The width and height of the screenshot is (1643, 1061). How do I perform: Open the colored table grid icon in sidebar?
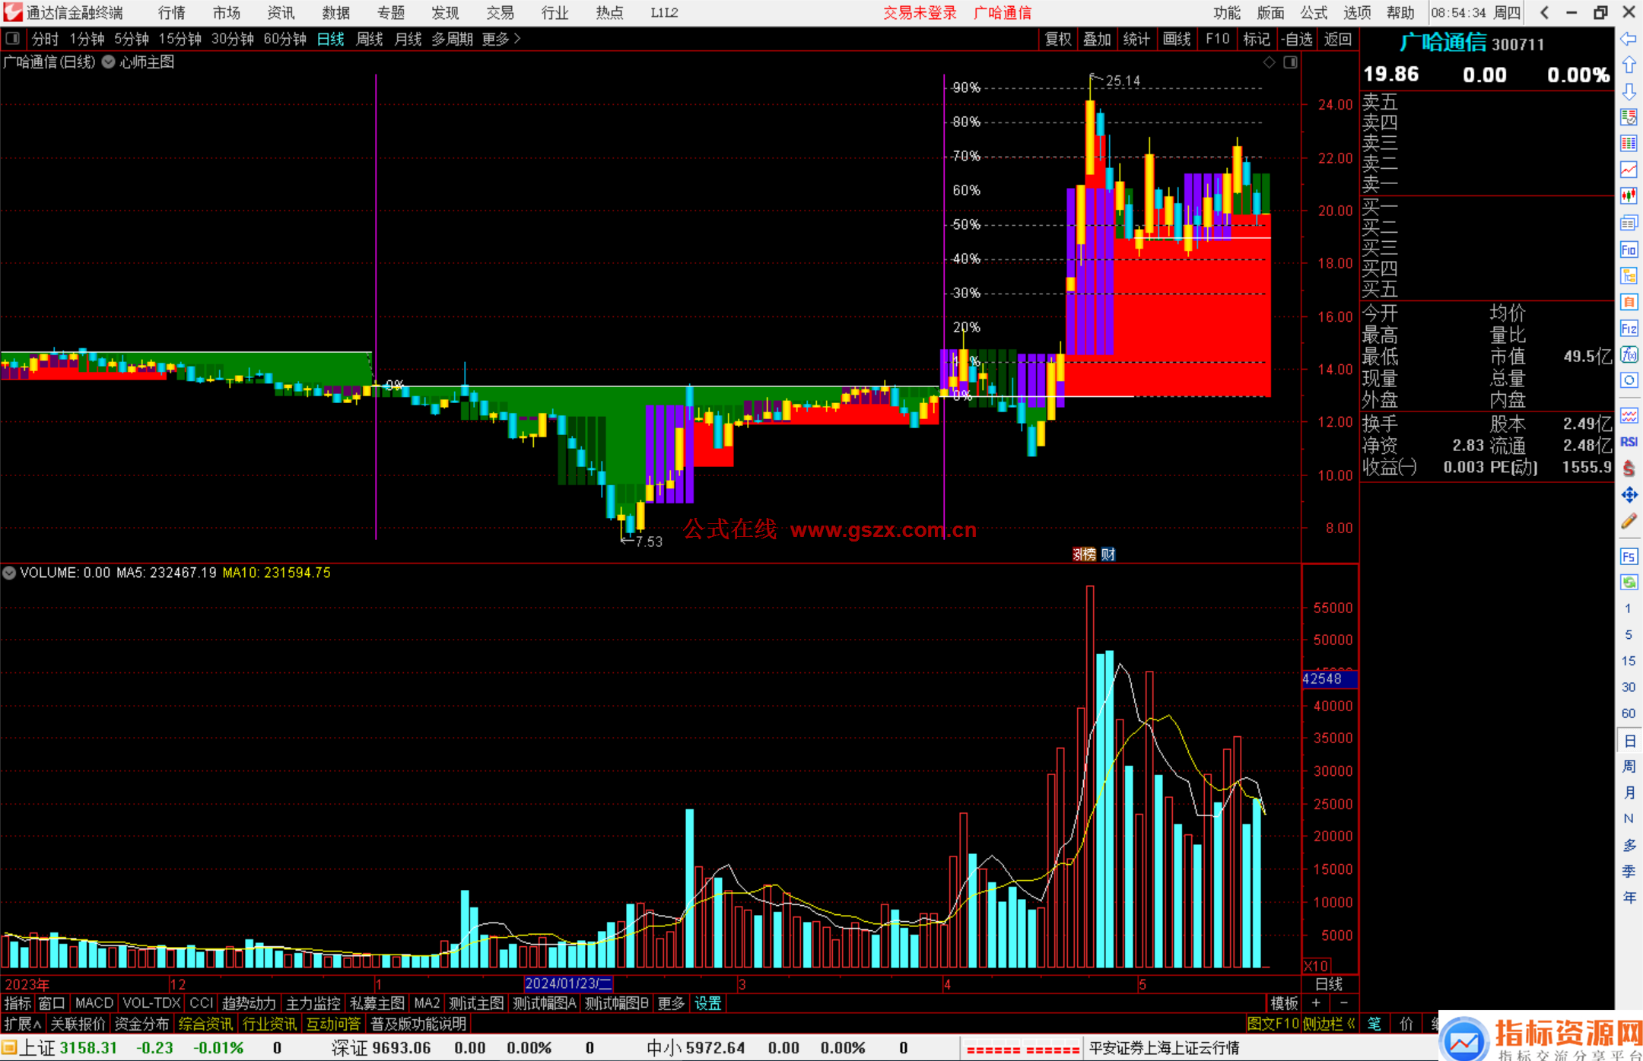point(1629,143)
